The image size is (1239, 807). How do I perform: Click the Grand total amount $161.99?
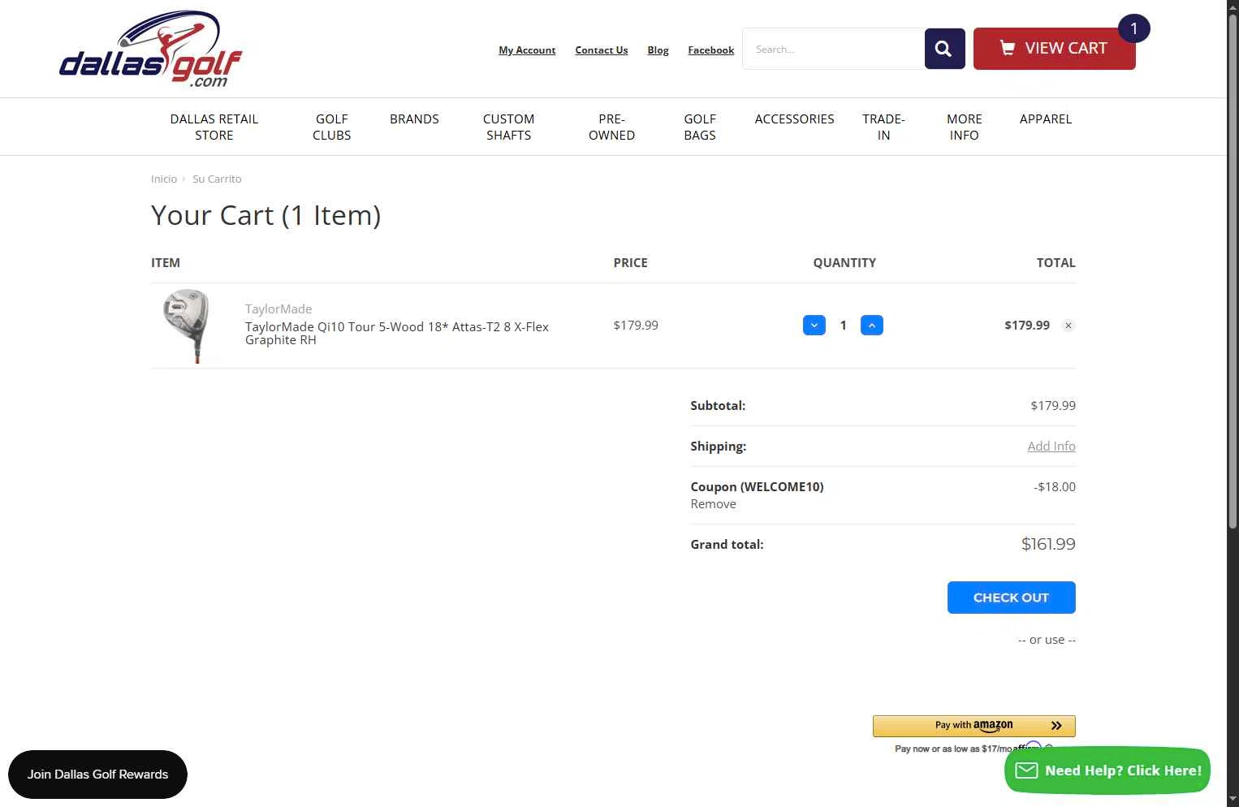(1048, 544)
